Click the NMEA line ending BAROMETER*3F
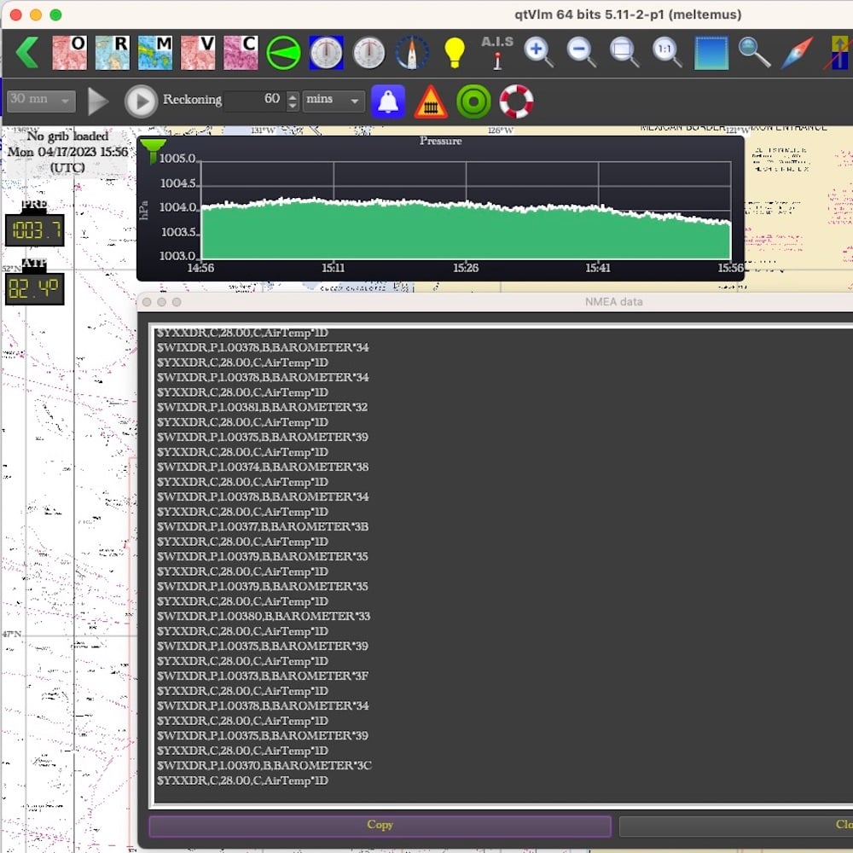853x853 pixels. (x=262, y=676)
